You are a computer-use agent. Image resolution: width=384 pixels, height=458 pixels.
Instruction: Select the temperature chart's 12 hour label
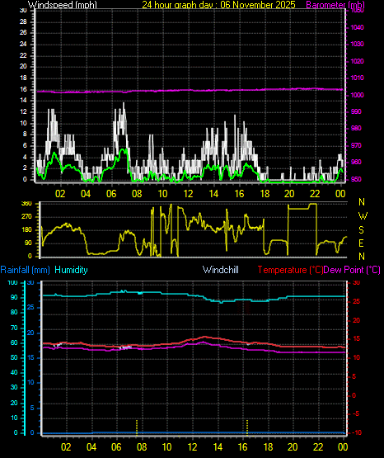[193, 447]
